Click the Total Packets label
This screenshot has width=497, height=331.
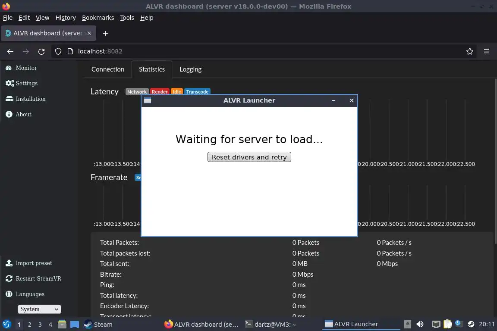click(x=120, y=243)
